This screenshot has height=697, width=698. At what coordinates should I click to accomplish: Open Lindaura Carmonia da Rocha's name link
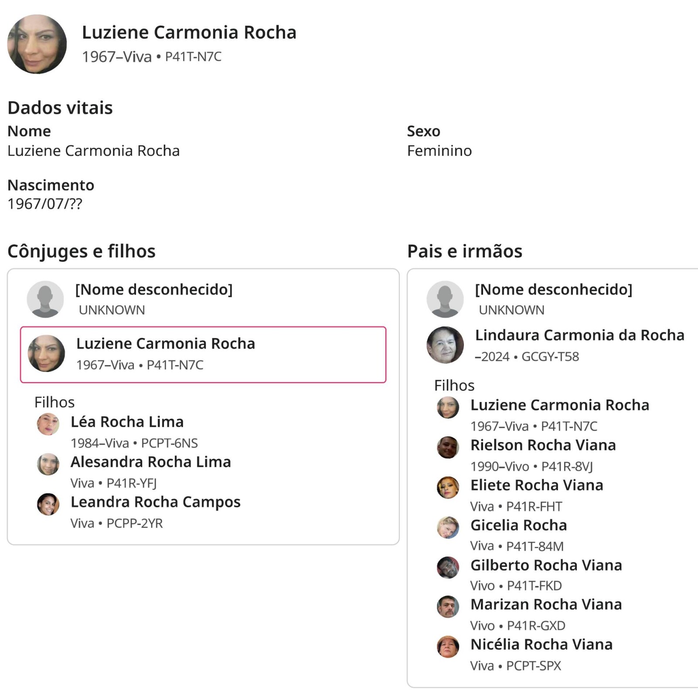tap(579, 335)
